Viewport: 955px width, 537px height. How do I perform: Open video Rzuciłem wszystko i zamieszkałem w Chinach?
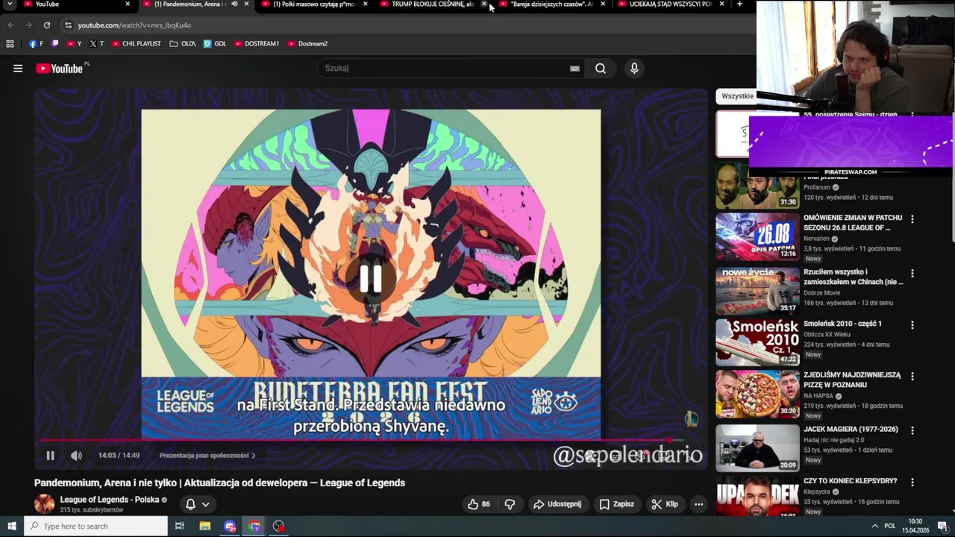point(853,277)
